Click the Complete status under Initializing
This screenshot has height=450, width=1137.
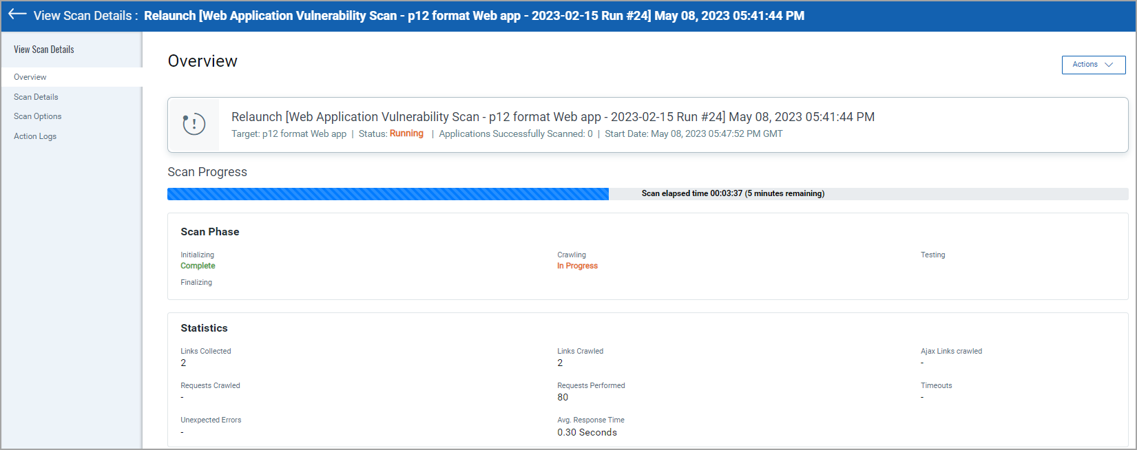pos(198,266)
